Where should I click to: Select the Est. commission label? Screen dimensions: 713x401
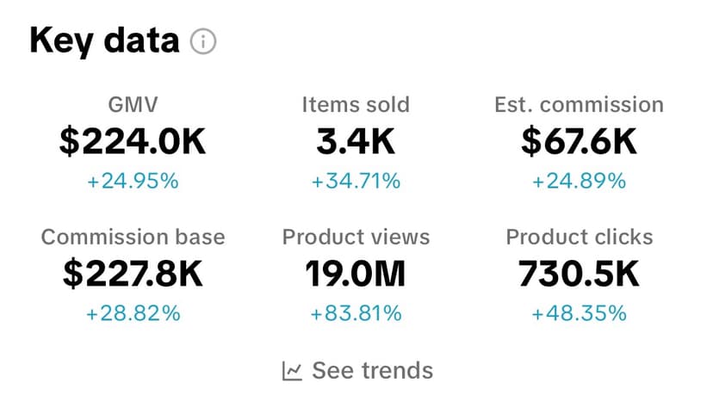579,105
